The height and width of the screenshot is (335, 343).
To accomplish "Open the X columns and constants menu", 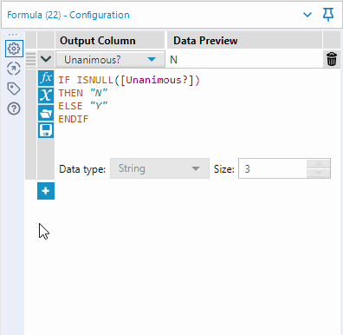I will (46, 95).
